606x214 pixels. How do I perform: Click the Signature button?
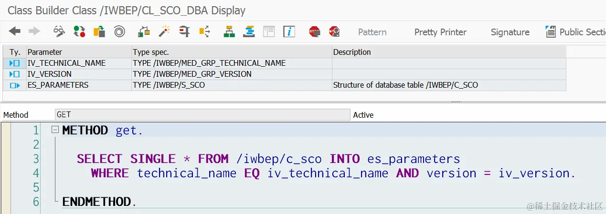[510, 32]
